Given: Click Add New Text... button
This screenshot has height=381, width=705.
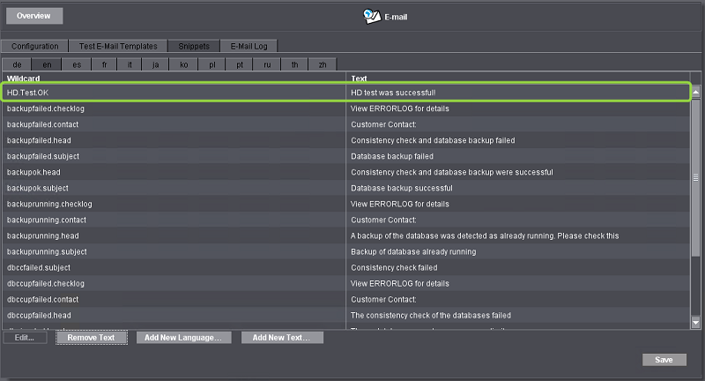Looking at the screenshot, I should coord(282,338).
